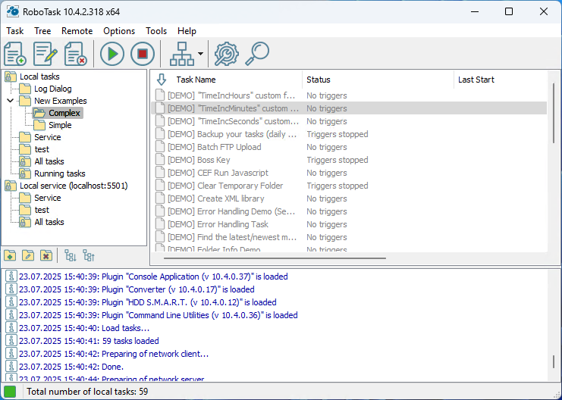
Task: Click the delete folder icon with red X
Action: [x=46, y=256]
